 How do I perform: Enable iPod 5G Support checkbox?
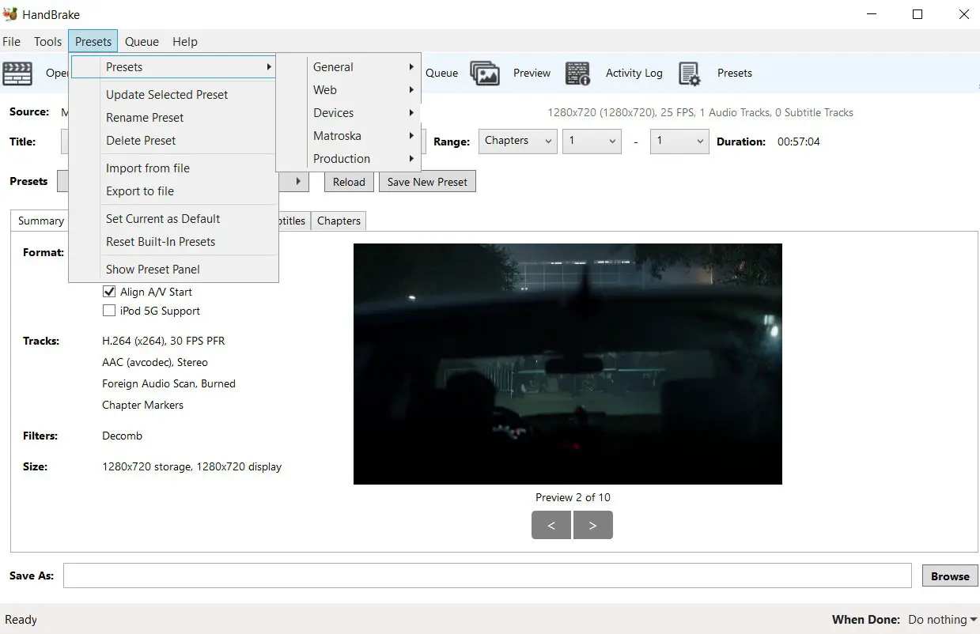[x=109, y=311]
